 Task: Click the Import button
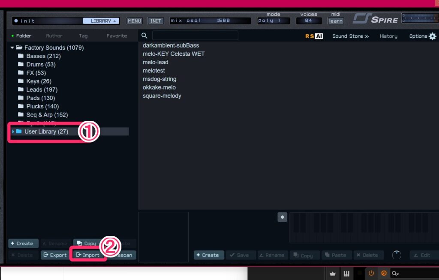click(88, 255)
